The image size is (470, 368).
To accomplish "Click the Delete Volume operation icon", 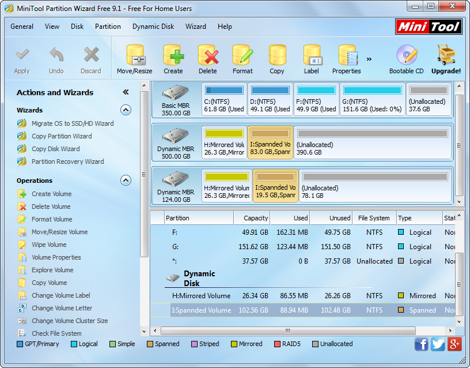I will [x=21, y=206].
